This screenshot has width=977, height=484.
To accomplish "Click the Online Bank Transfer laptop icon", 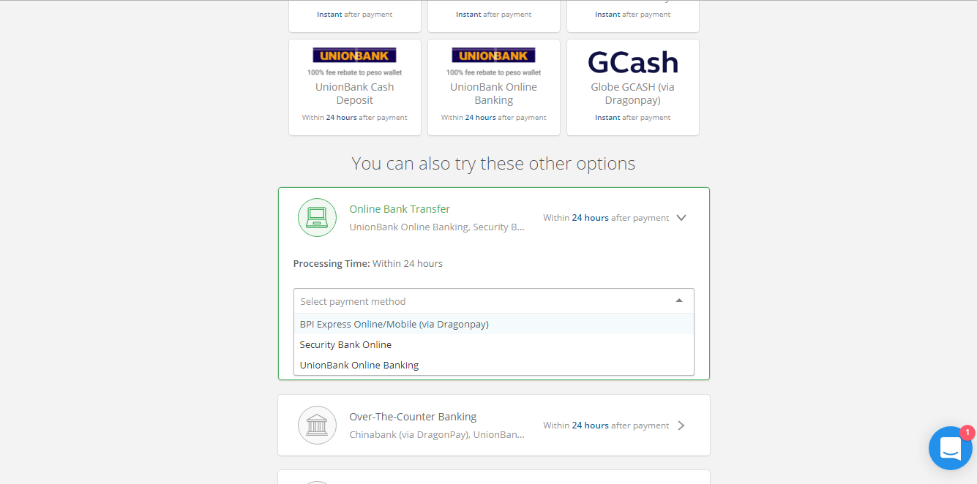I will click(317, 217).
